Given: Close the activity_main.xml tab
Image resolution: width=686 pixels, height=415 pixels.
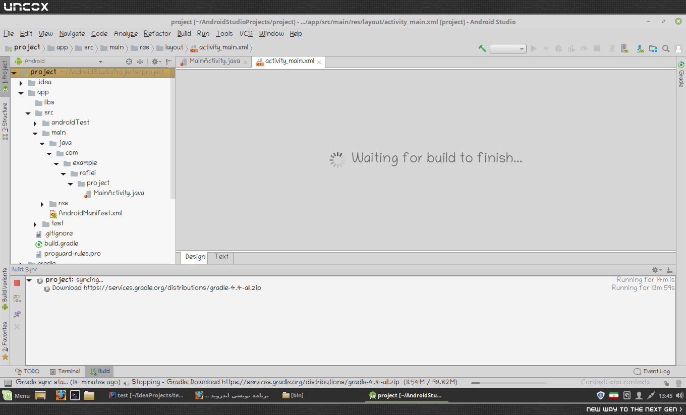Looking at the screenshot, I should point(319,62).
